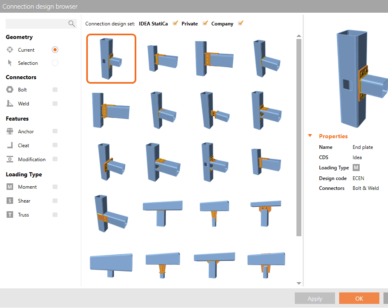388x308 pixels.
Task: Click the vertical scrollbar thumb
Action: (x=299, y=137)
